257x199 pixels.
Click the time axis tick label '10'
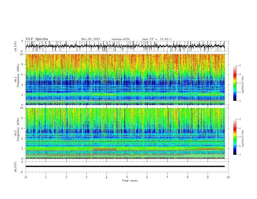pos(228,177)
